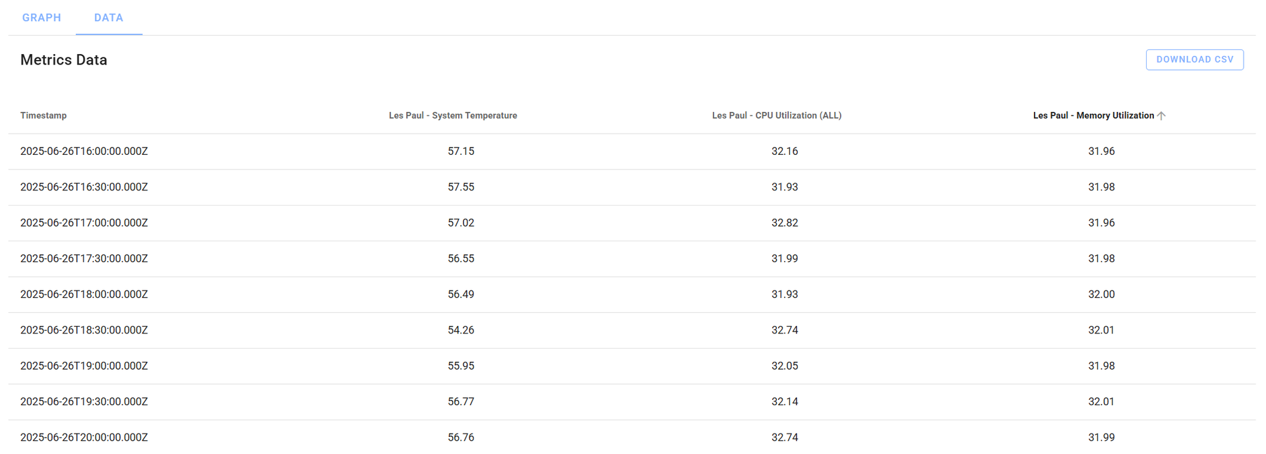The width and height of the screenshot is (1266, 454).
Task: Click the Download CSV button
Action: pyautogui.click(x=1194, y=59)
